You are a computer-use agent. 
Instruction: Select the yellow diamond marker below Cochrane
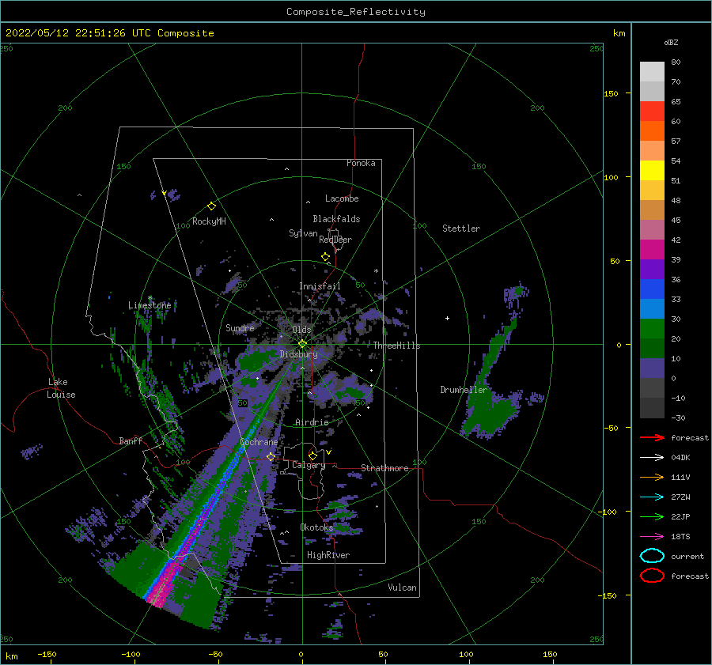click(x=271, y=456)
